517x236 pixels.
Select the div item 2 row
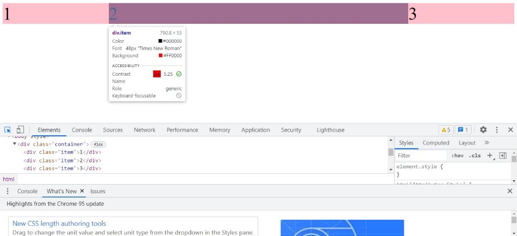(62, 161)
